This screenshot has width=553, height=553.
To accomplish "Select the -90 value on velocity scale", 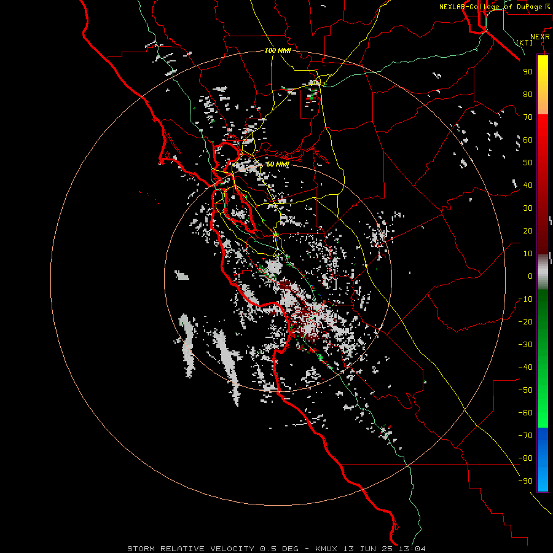I will pyautogui.click(x=525, y=481).
